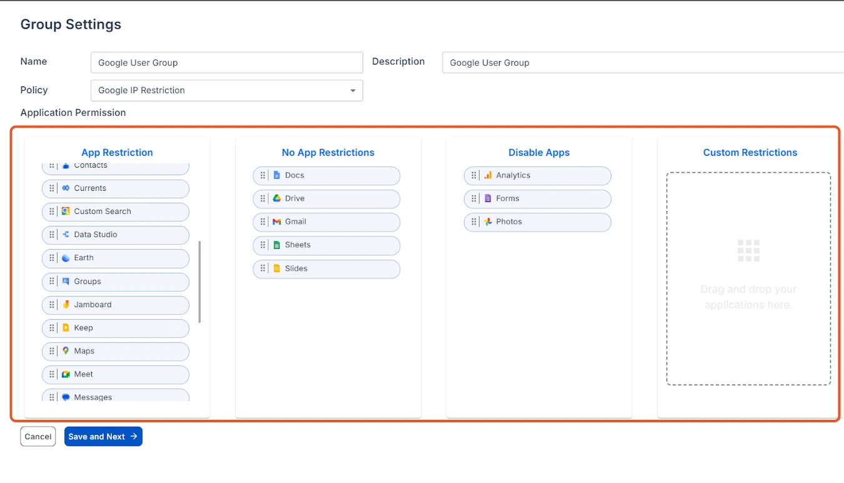The width and height of the screenshot is (844, 483).
Task: Focus the Description input field
Action: pos(643,63)
